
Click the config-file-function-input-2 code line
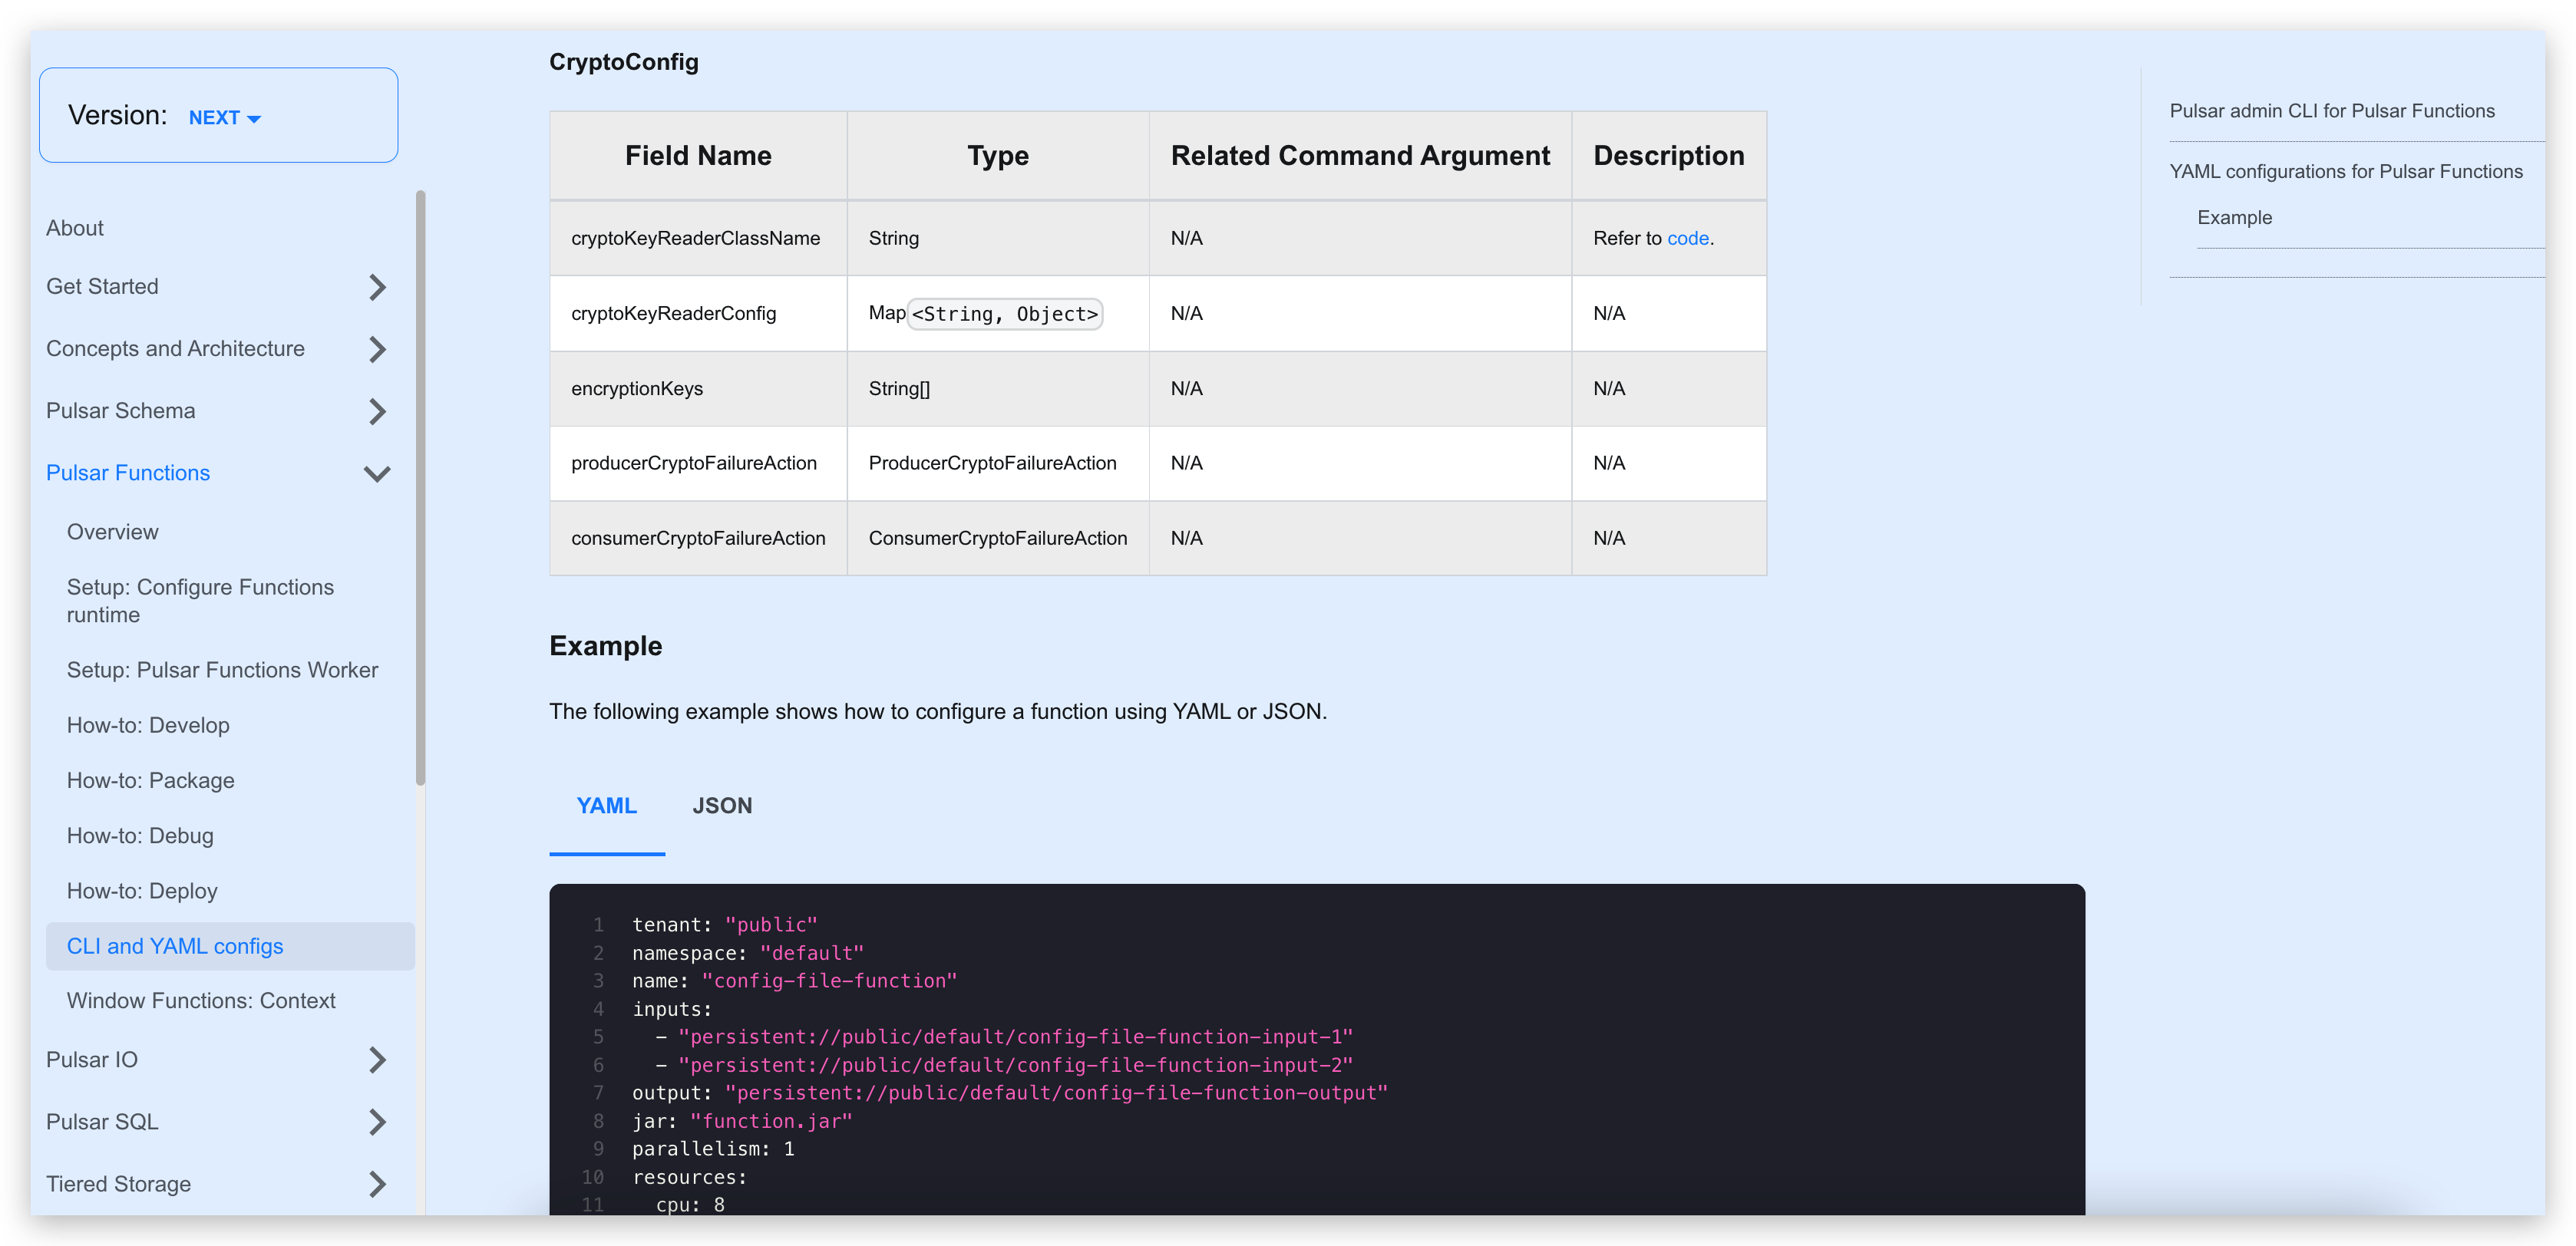click(x=1004, y=1064)
